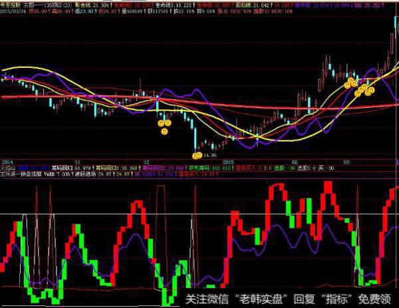
Task: Select the 03 month marker on time axis
Action: click(346, 161)
